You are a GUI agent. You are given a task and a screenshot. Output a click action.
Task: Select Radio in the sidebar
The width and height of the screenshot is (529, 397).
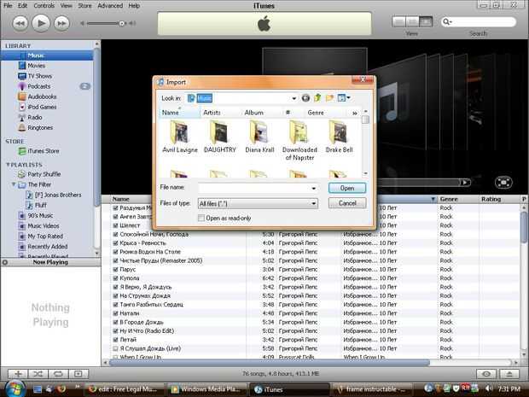[x=35, y=118]
